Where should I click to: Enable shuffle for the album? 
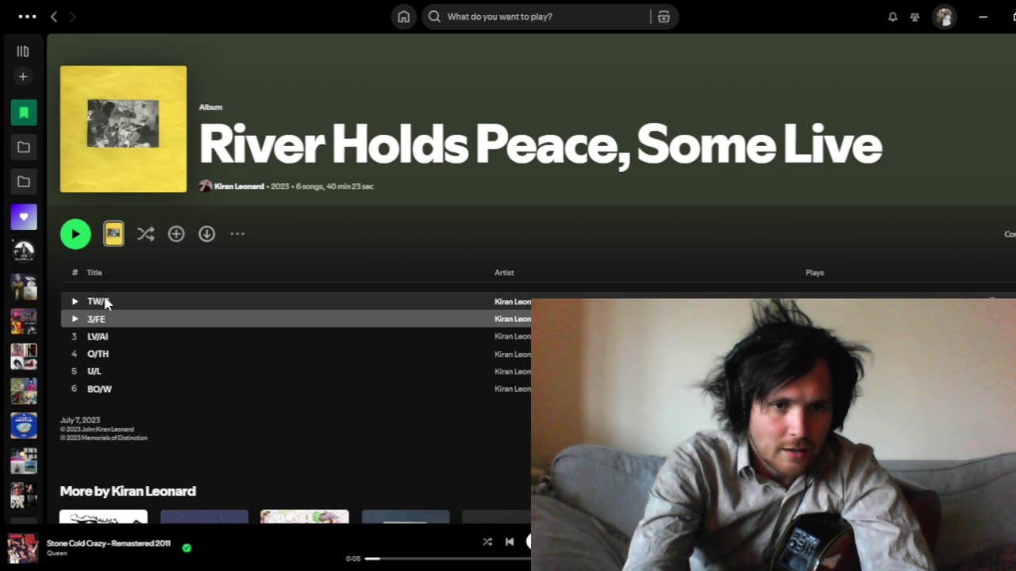(145, 234)
